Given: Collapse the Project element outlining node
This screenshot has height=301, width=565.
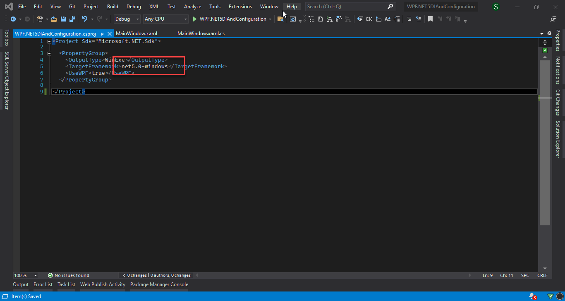Looking at the screenshot, I should pos(49,41).
